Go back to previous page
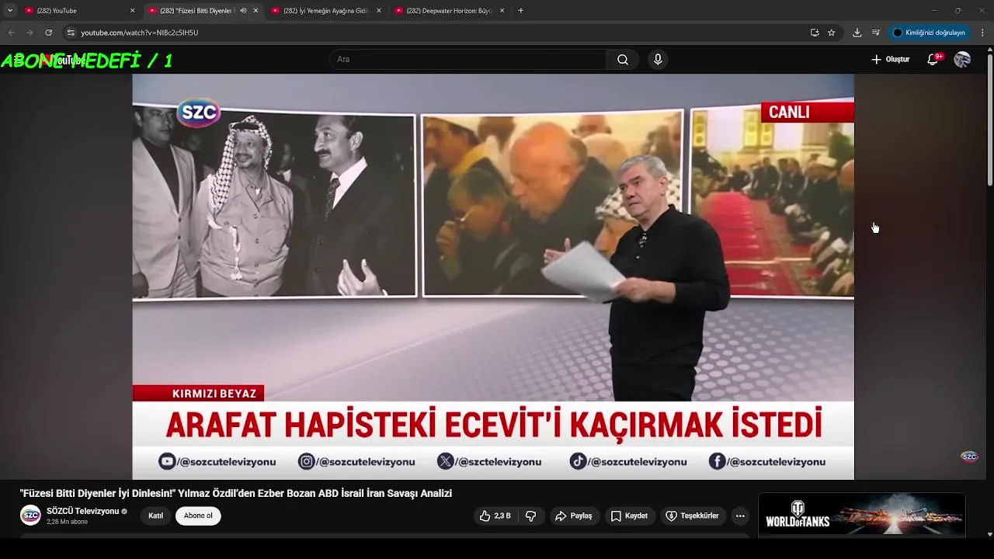 (x=11, y=33)
